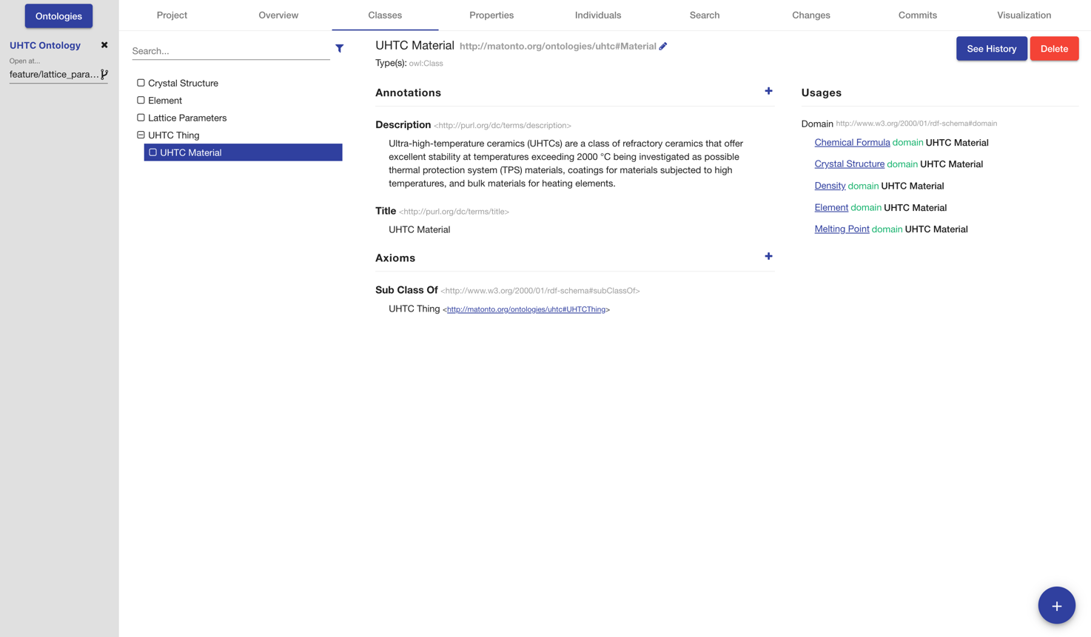Select Lattice Parameters class in tree
The image size is (1091, 637).
187,118
